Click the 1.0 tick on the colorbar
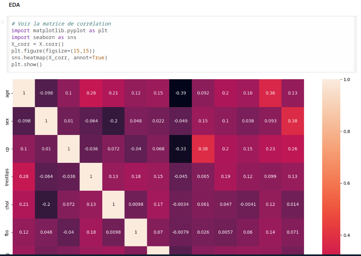Screen dimensions: 361x256 tap(346, 80)
